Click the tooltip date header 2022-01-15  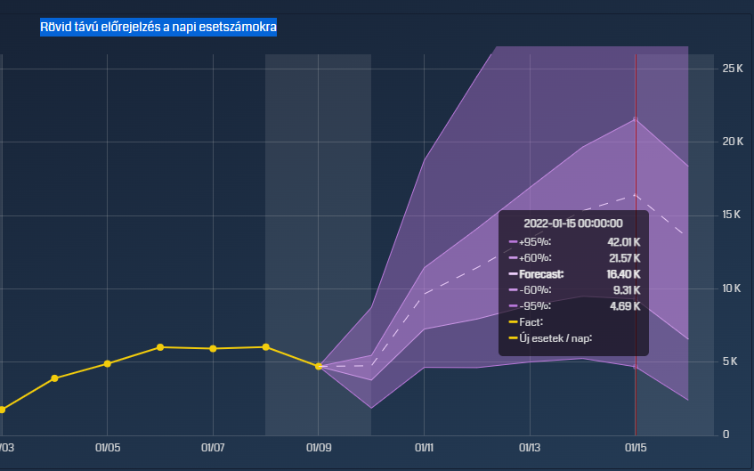click(x=573, y=223)
